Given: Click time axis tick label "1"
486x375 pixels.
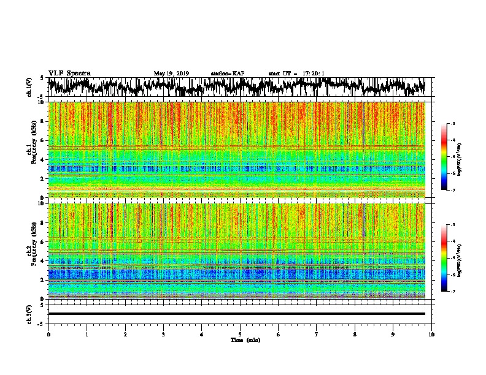Looking at the screenshot, I should (87, 335).
